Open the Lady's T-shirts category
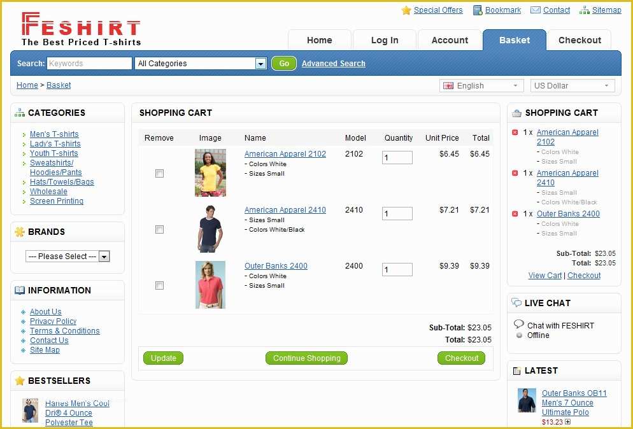633x429 pixels. tap(55, 144)
